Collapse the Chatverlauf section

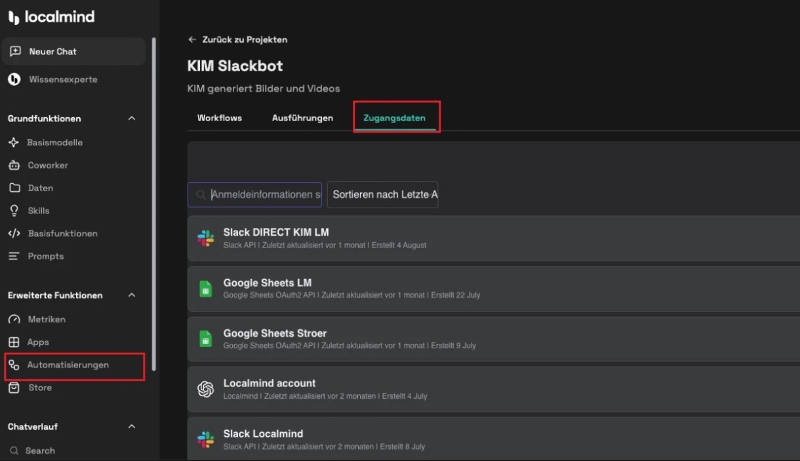tap(131, 426)
